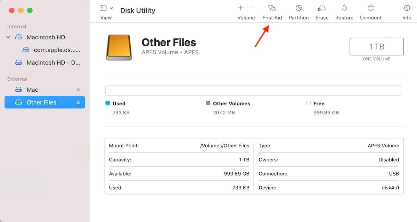
Task: Click the 207.2 MB Other Volumes value
Action: tap(224, 113)
